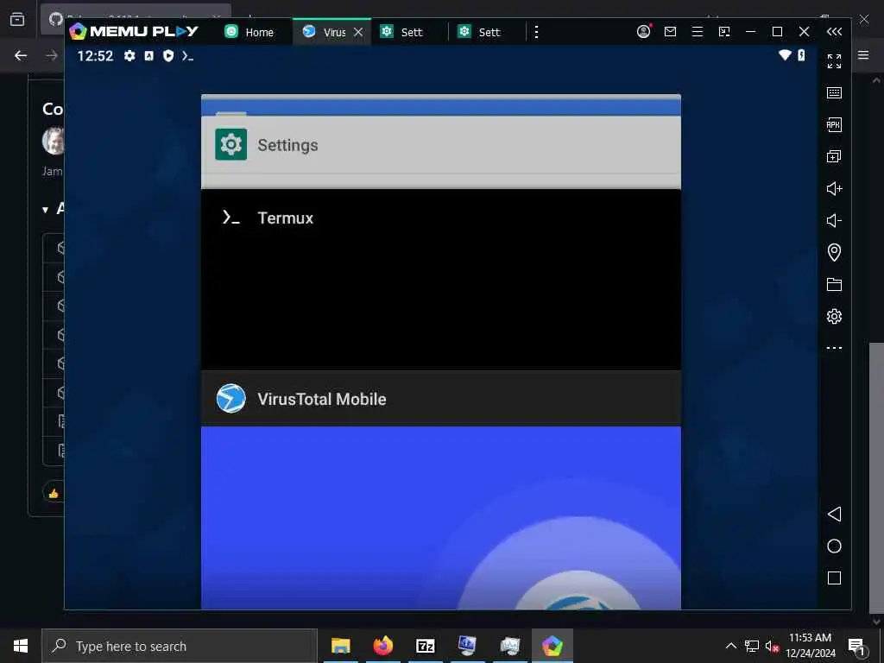Open the MEmu Home tab
This screenshot has width=884, height=663.
click(249, 32)
